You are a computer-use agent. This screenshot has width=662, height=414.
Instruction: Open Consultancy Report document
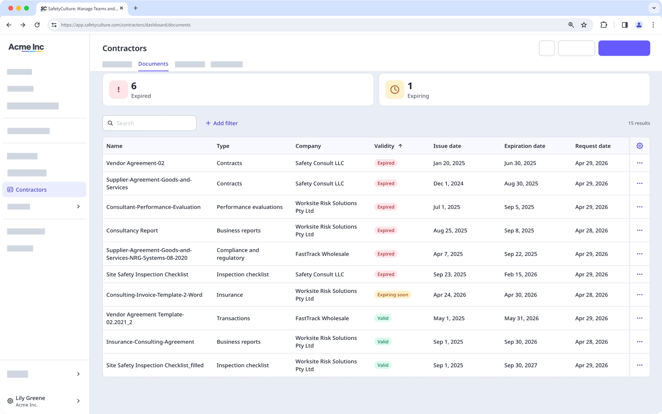132,231
